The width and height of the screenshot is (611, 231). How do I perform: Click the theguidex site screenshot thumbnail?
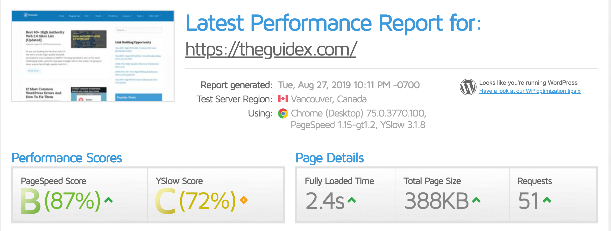tap(93, 56)
